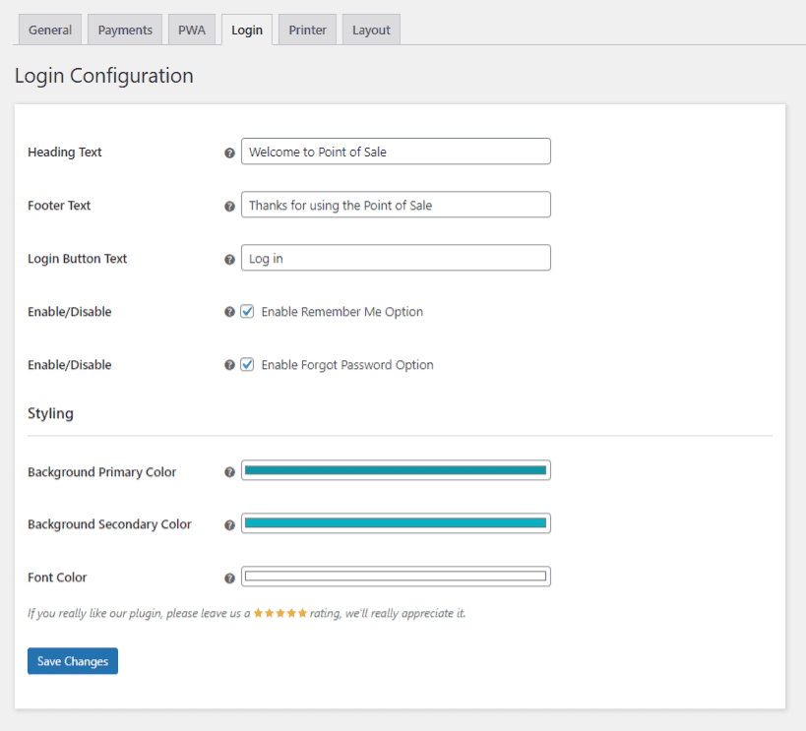Toggle the Enable Remember Me checkbox
This screenshot has width=806, height=731.
pos(249,311)
